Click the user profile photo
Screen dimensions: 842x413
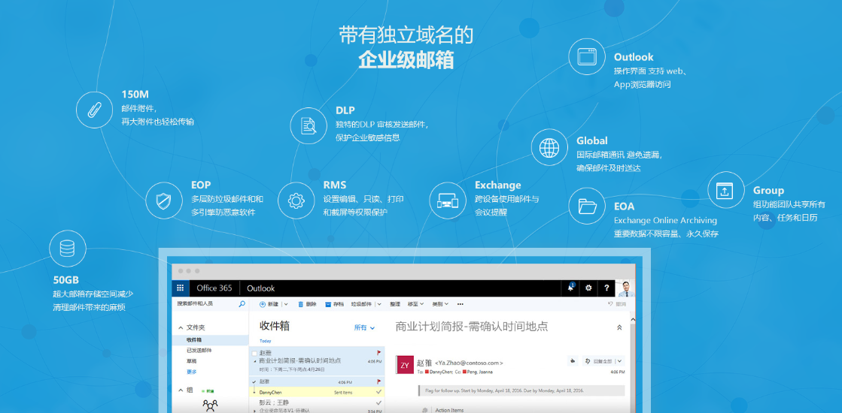point(625,288)
